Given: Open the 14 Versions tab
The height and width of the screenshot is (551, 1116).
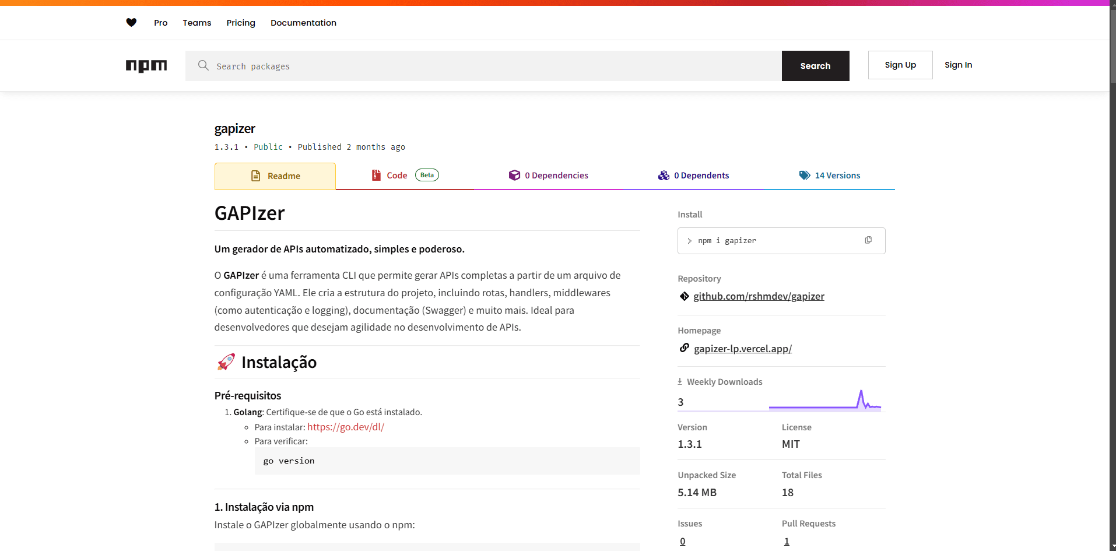Looking at the screenshot, I should [x=829, y=176].
